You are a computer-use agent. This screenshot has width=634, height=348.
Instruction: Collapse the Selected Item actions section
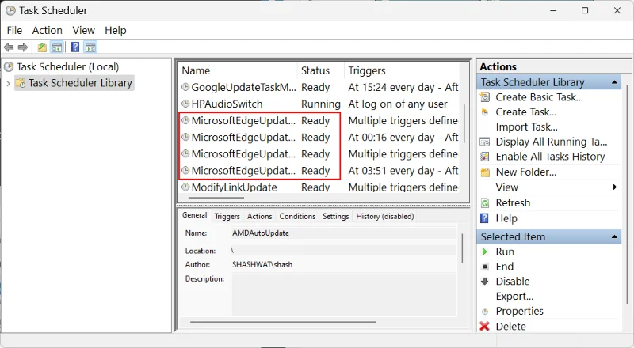(614, 236)
